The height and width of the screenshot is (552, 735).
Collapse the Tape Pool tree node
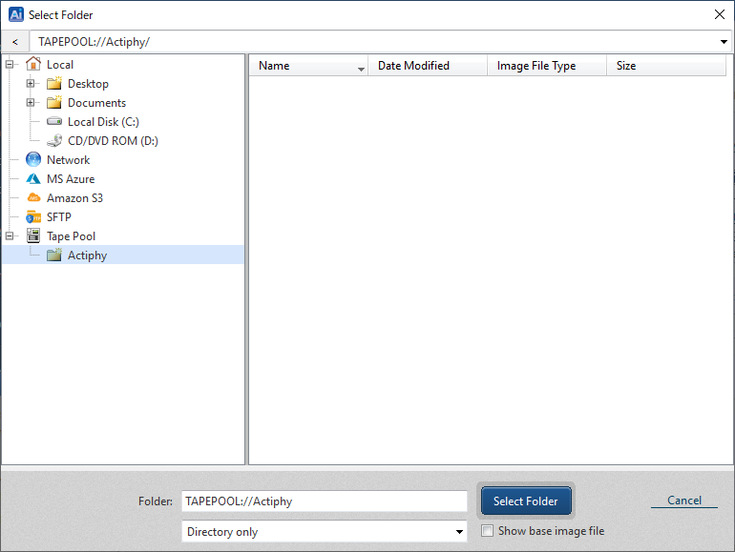(10, 236)
